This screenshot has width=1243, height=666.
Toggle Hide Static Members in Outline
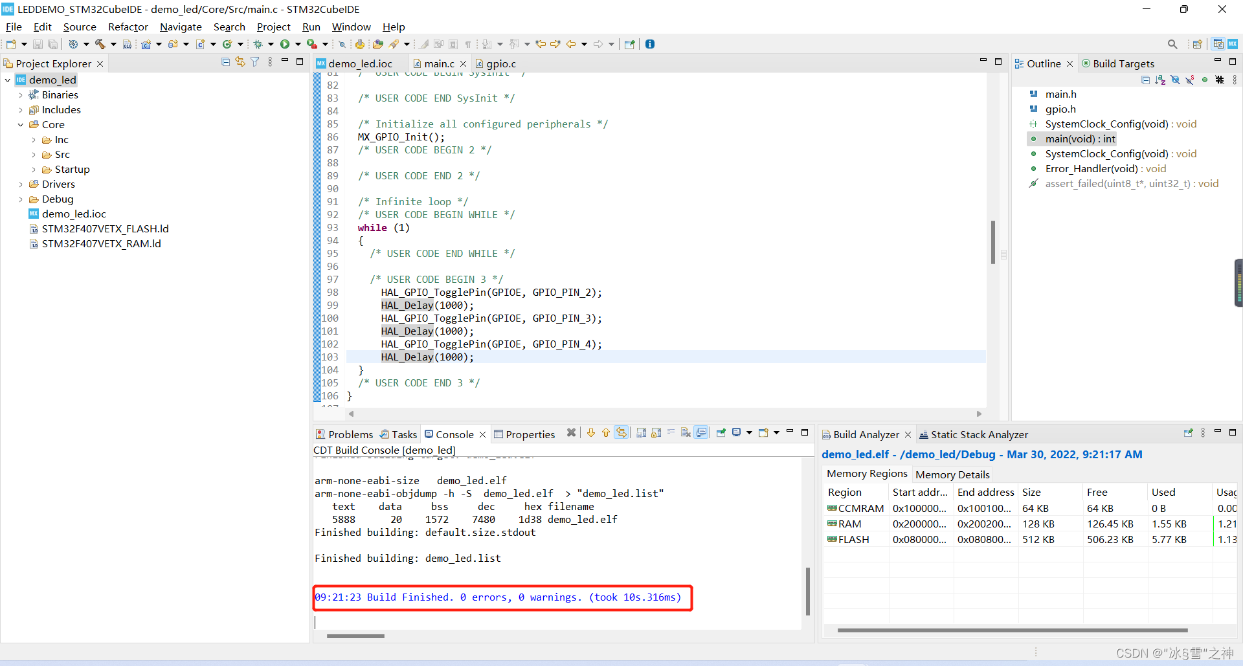pyautogui.click(x=1190, y=80)
